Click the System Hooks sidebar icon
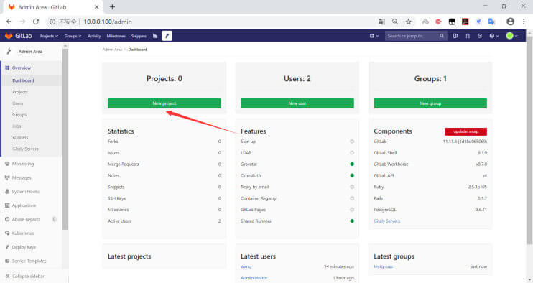 click(7, 192)
